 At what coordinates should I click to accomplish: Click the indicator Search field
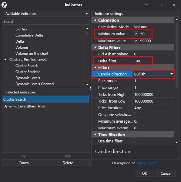click(x=46, y=22)
